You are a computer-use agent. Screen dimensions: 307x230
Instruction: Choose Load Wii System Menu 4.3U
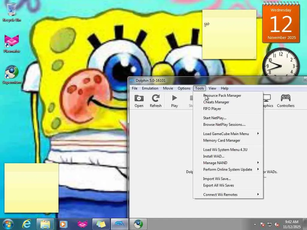click(x=228, y=150)
